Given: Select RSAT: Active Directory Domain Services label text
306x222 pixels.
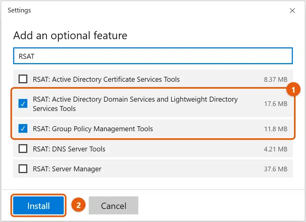Looking at the screenshot, I should click(x=135, y=104).
